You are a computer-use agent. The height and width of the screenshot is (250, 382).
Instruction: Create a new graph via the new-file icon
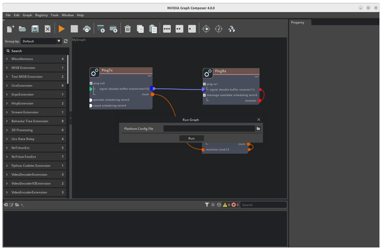pos(10,29)
